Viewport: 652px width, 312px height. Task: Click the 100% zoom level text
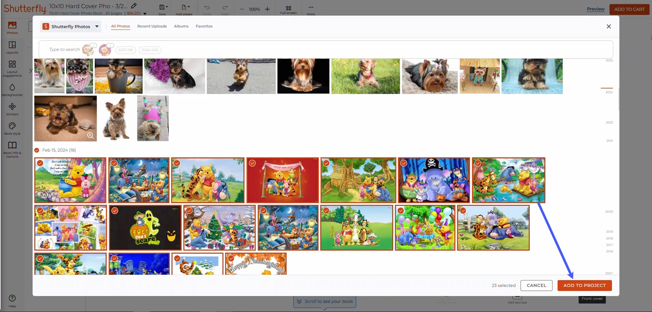coord(254,9)
